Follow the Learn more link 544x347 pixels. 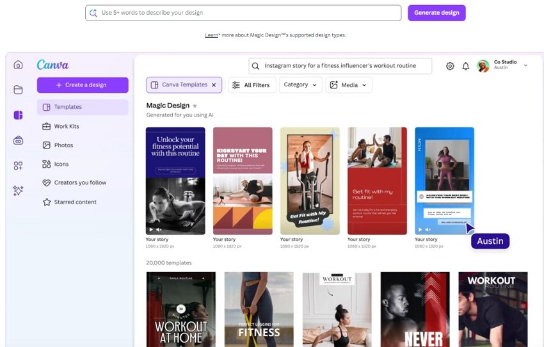212,35
